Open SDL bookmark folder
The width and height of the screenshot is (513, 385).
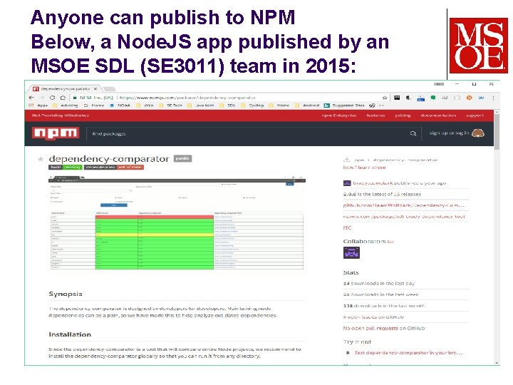[x=227, y=106]
